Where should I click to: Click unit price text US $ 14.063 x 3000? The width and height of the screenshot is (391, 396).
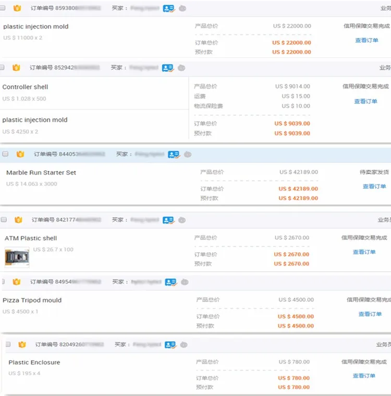[32, 184]
